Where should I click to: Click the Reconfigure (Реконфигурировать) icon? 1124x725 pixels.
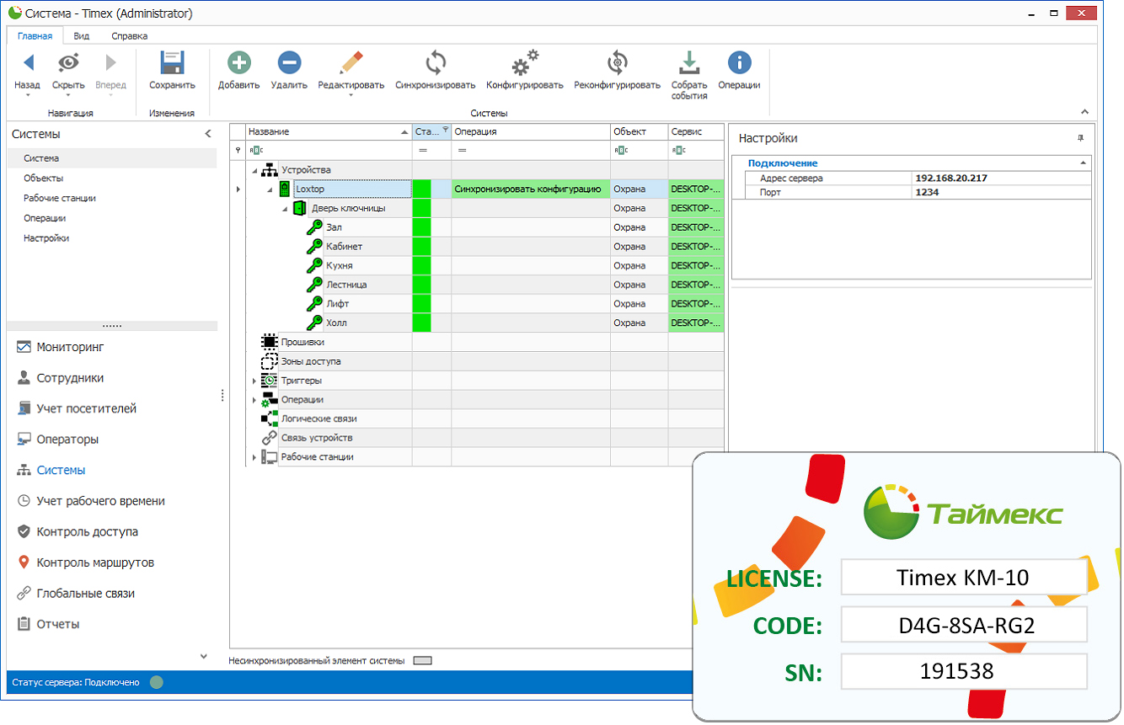point(617,63)
